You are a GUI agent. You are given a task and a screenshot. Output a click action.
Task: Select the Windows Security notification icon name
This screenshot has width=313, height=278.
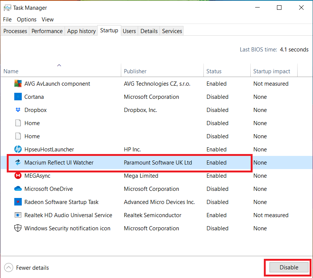67,228
